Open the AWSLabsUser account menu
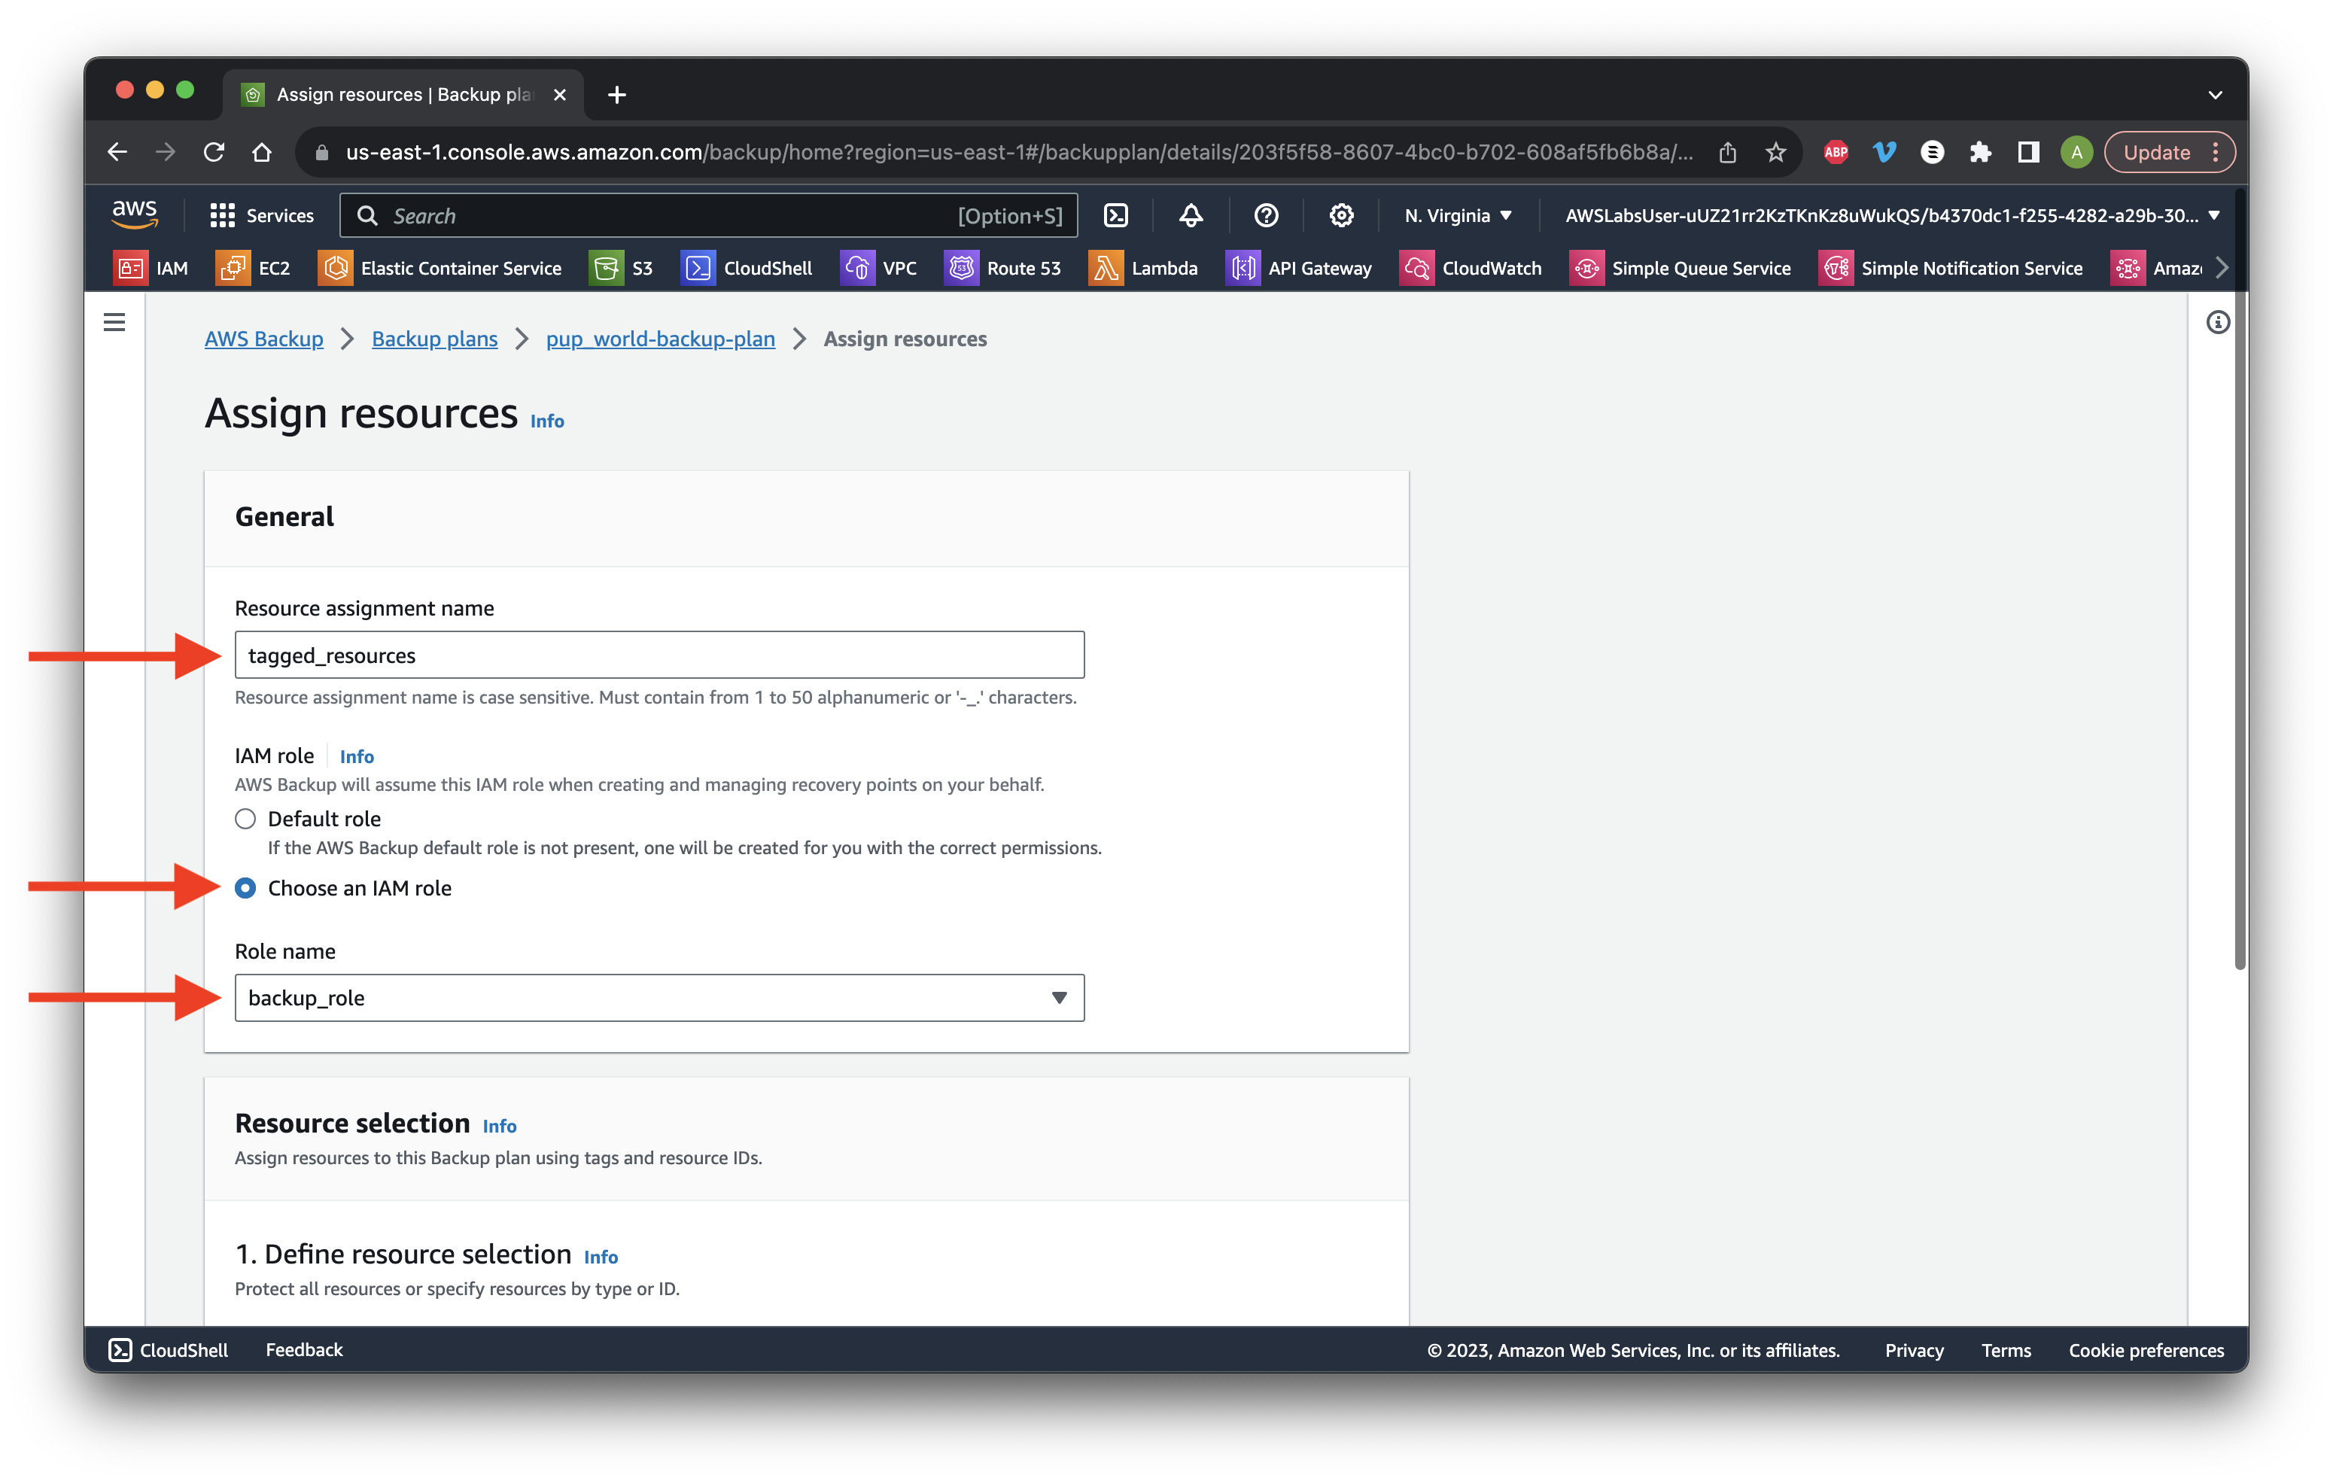This screenshot has width=2333, height=1484. (1892, 215)
